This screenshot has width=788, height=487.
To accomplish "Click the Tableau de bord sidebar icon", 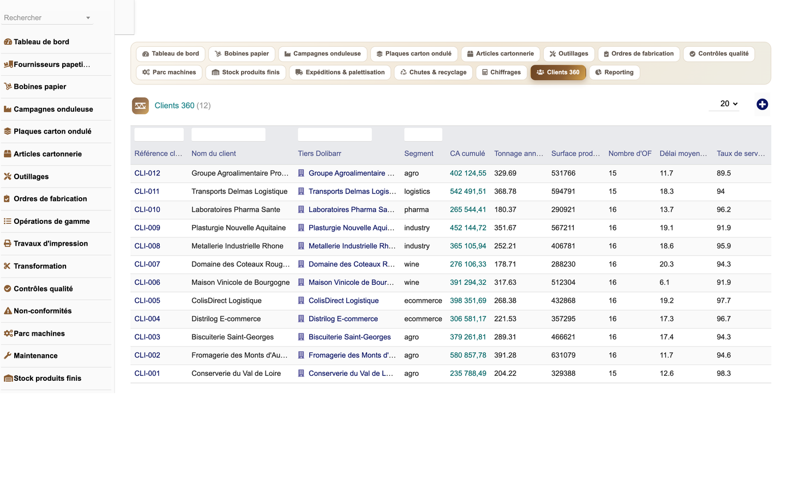I will (x=8, y=42).
